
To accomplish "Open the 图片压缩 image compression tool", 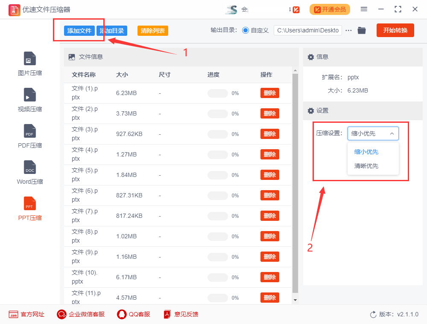I will point(30,64).
